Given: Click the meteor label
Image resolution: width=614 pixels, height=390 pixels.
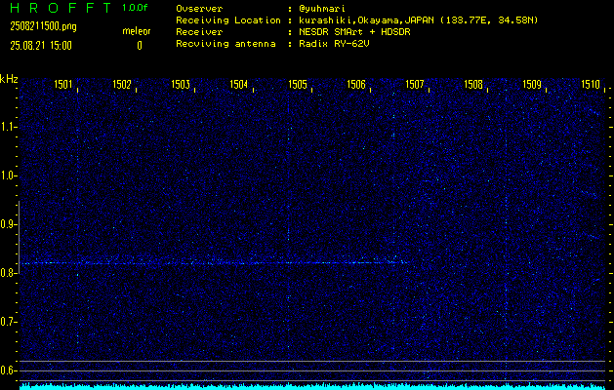Looking at the screenshot, I should pos(137,31).
